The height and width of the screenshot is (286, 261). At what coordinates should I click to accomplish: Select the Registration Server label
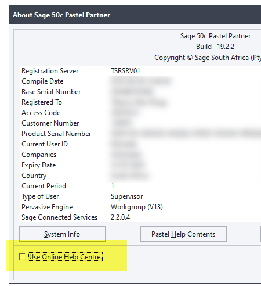pos(50,71)
